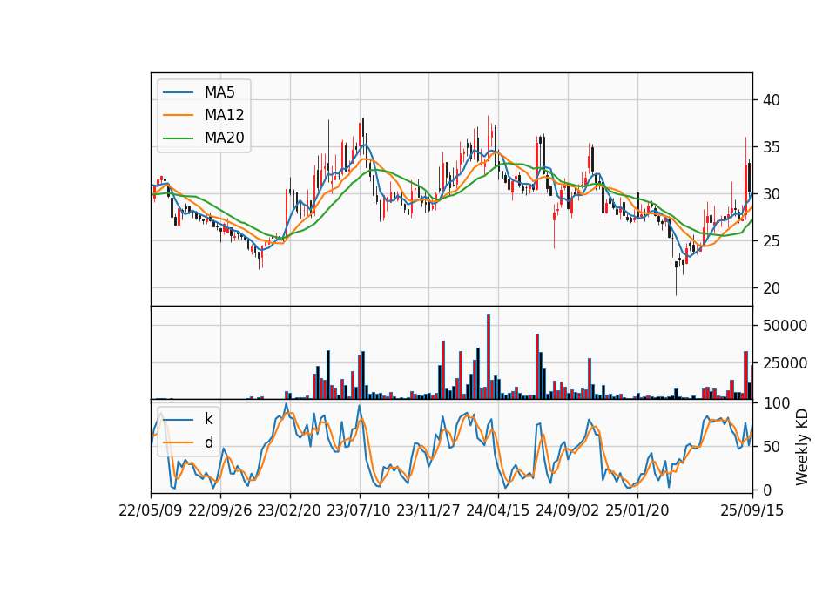This screenshot has height=601, width=836.
Task: Click the 22/05/09 date label
Action: pyautogui.click(x=151, y=510)
